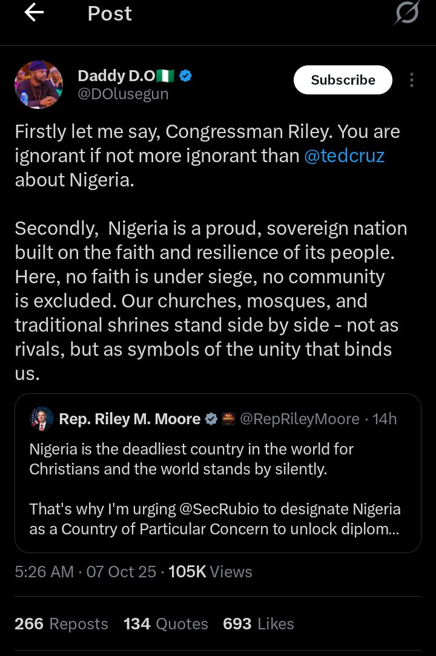Tap the affiliation badge icon before @RepRileyMoore
Image resolution: width=436 pixels, height=656 pixels.
tap(228, 419)
